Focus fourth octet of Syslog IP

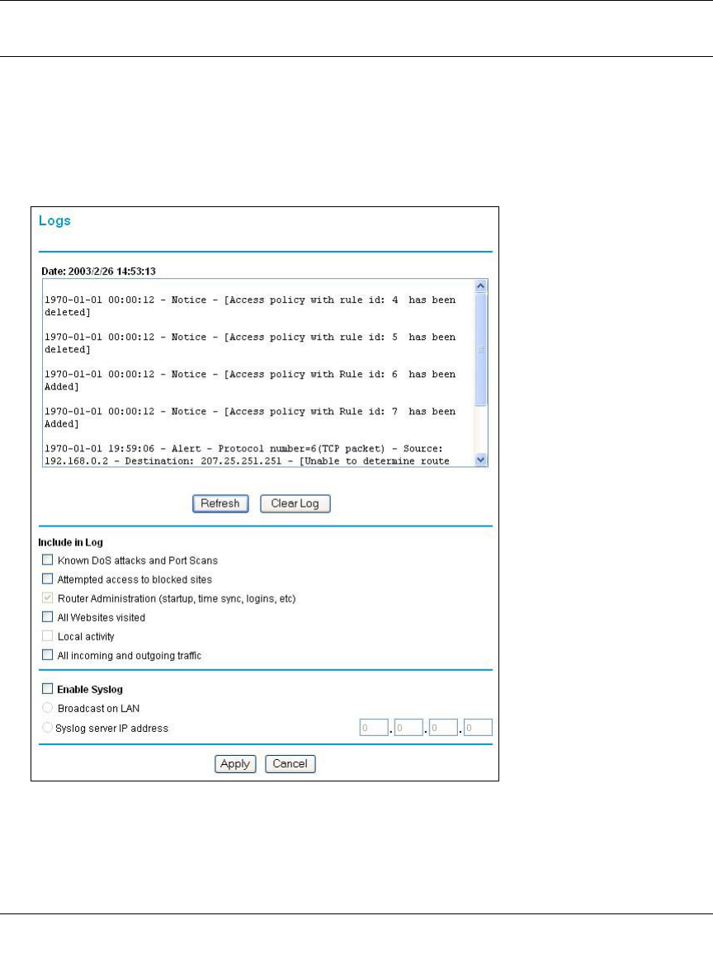coord(478,728)
